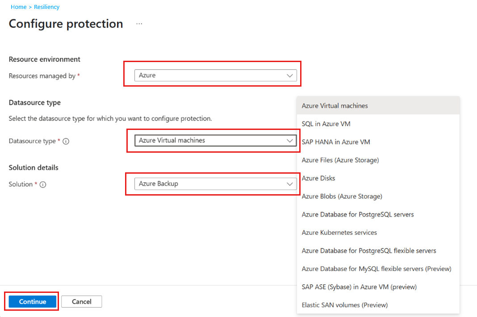Select Azure Files (Azure Storage) option
477x317 pixels.
pos(378,160)
